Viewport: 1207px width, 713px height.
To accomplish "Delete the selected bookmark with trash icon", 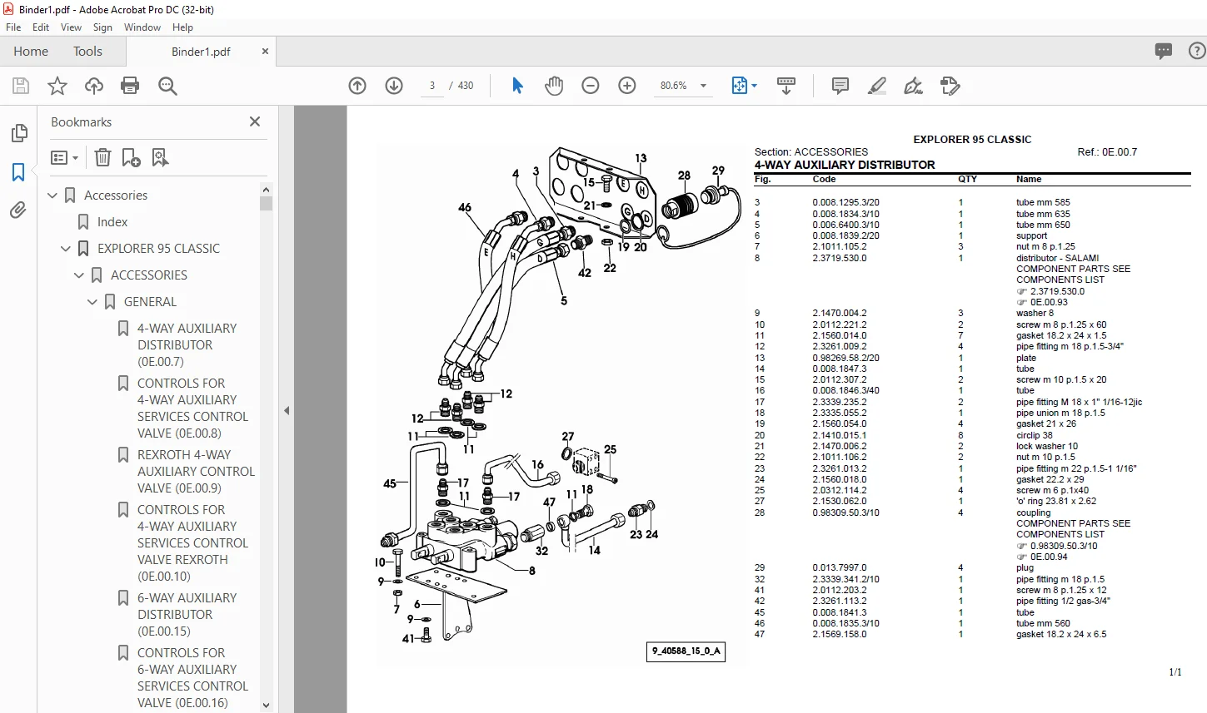I will click(x=102, y=157).
